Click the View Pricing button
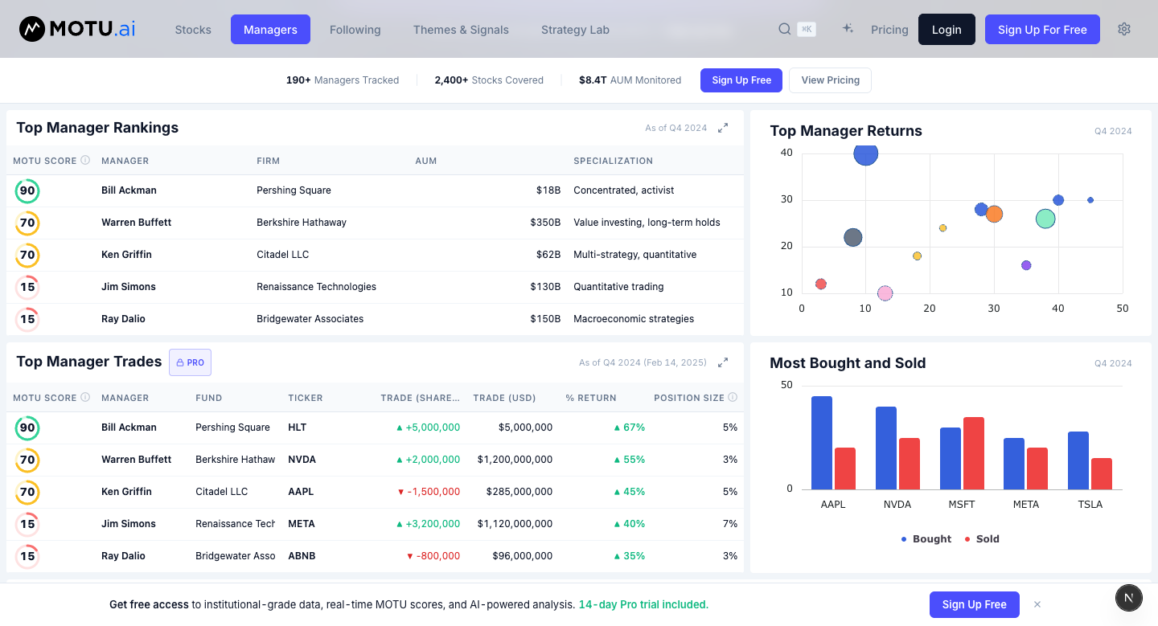1158x626 pixels. point(830,80)
